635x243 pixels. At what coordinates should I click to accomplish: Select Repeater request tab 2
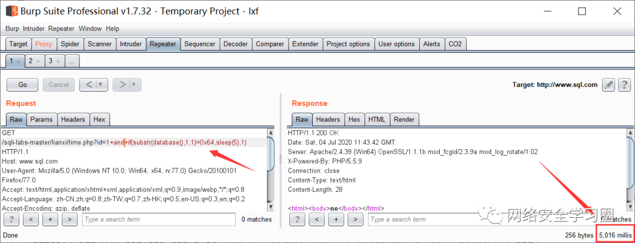(31, 61)
